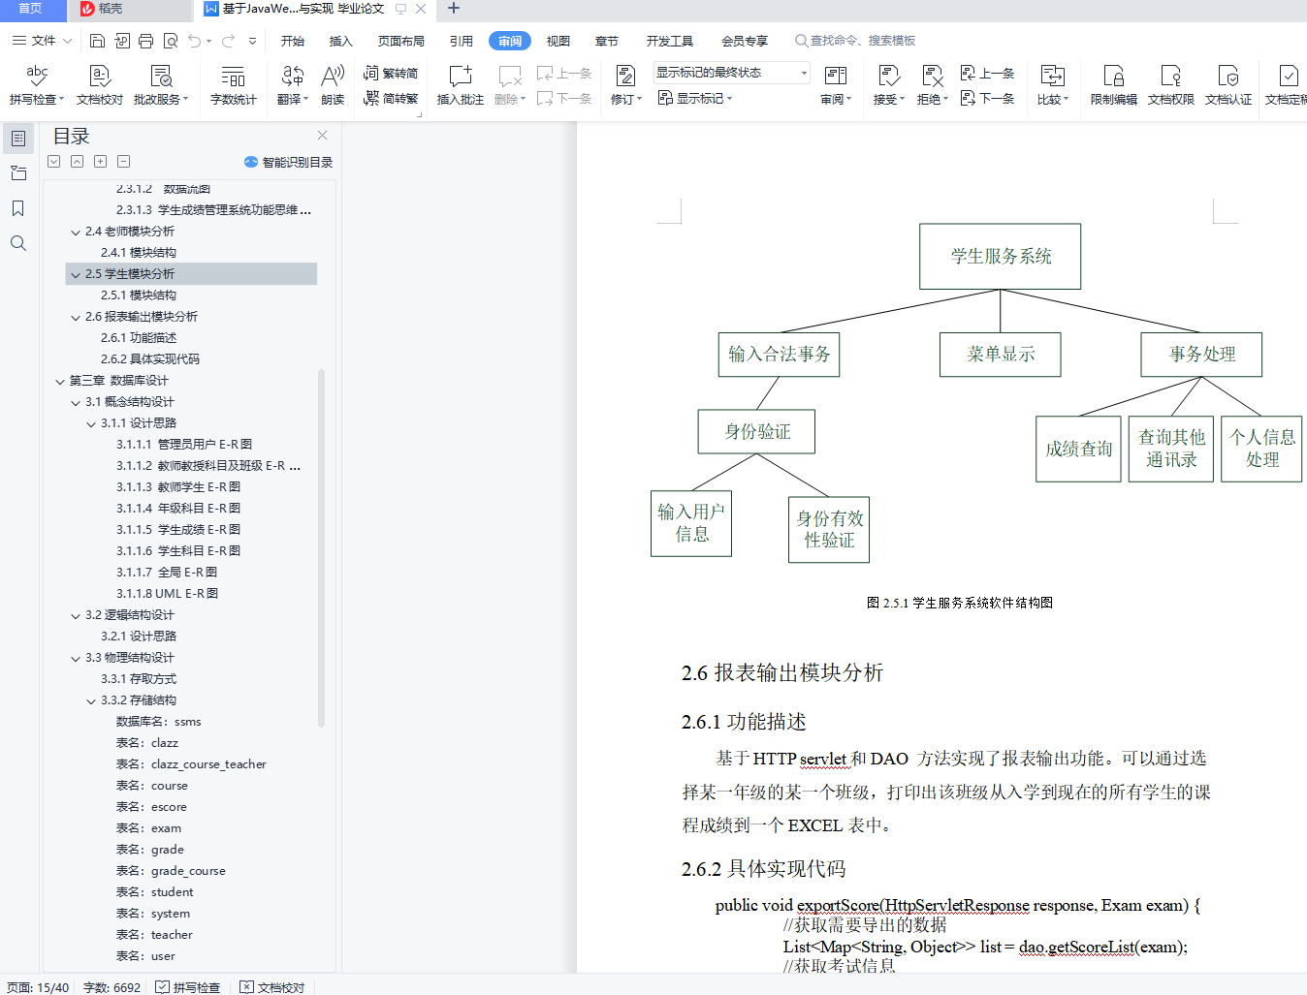Collapse 第三章 数据库设计 node
Screen dimensions: 1307x995
pos(60,381)
